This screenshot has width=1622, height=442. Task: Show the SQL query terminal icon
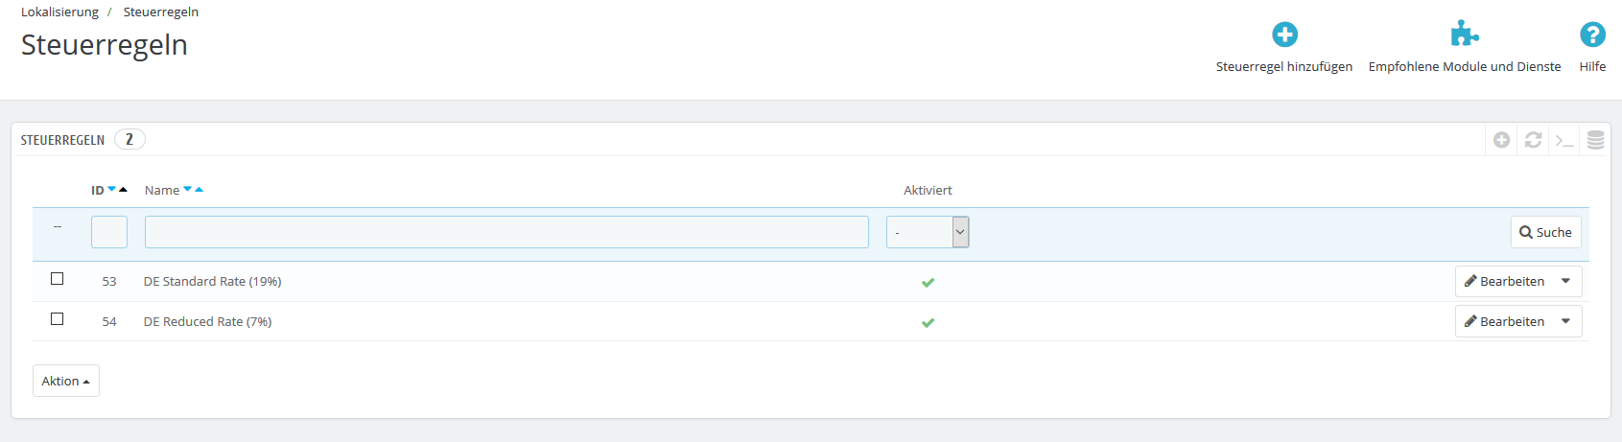click(1564, 141)
